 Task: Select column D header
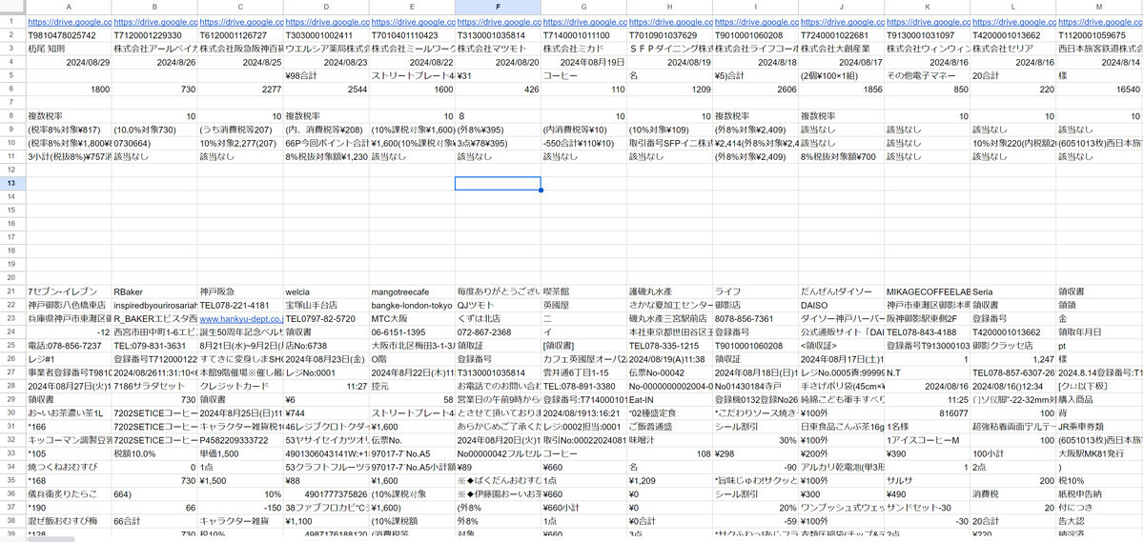(326, 7)
